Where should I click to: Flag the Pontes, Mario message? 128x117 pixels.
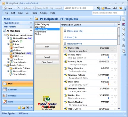(x=115, y=56)
